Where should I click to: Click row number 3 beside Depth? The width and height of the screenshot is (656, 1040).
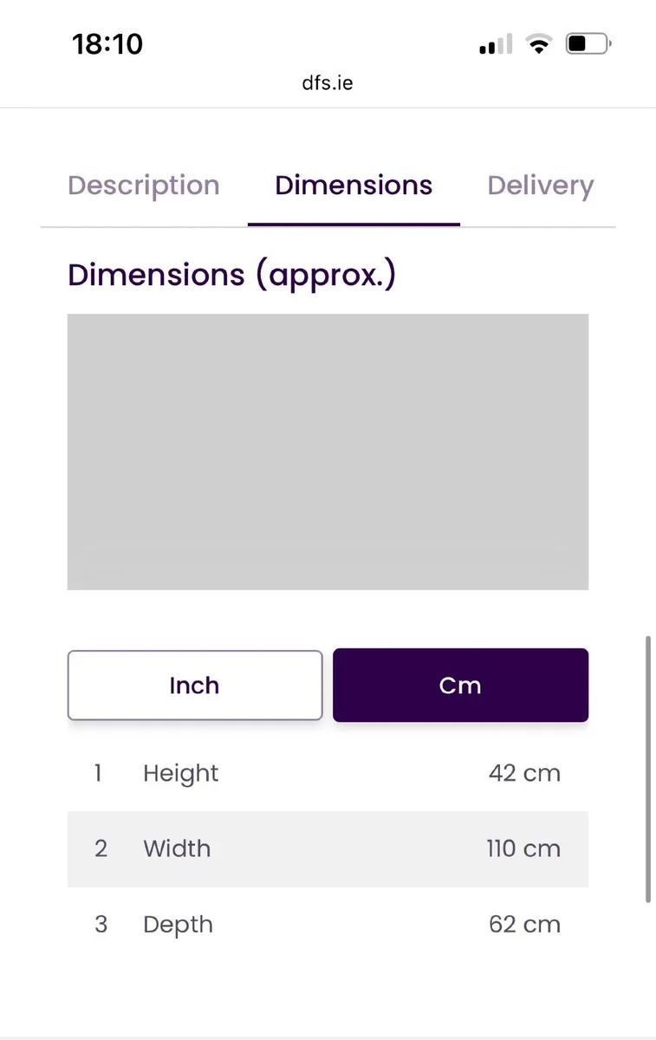tap(101, 924)
